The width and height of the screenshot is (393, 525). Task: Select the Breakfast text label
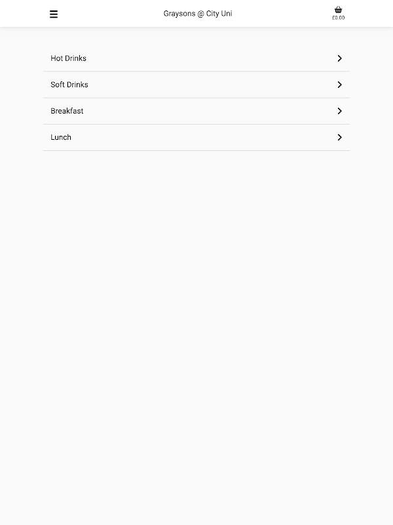(67, 111)
